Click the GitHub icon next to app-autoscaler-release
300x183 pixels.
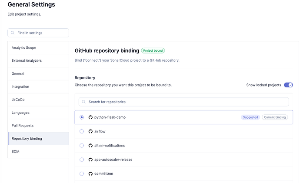(x=90, y=160)
